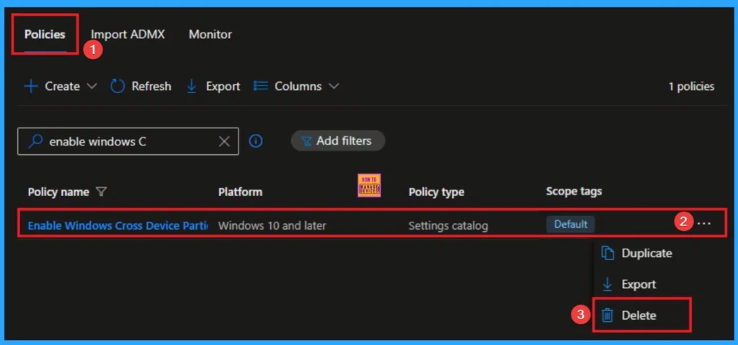Open the policy row ellipsis menu
738x345 pixels.
(704, 223)
